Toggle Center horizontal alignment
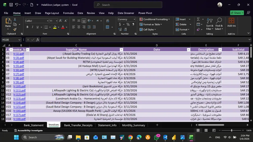Image resolution: width=253 pixels, height=142 pixels. pos(79,27)
